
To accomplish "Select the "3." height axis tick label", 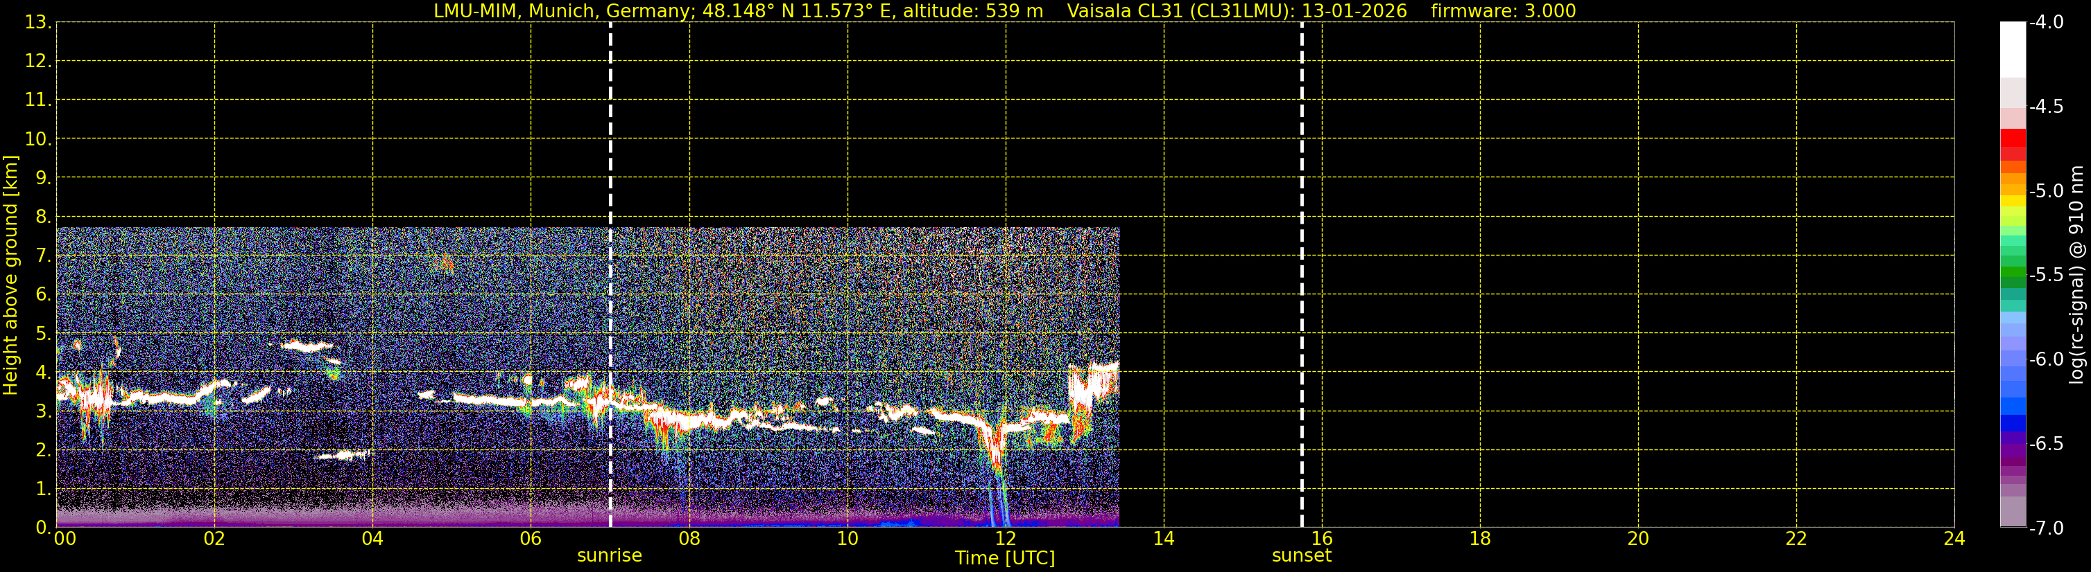I will 42,411.
